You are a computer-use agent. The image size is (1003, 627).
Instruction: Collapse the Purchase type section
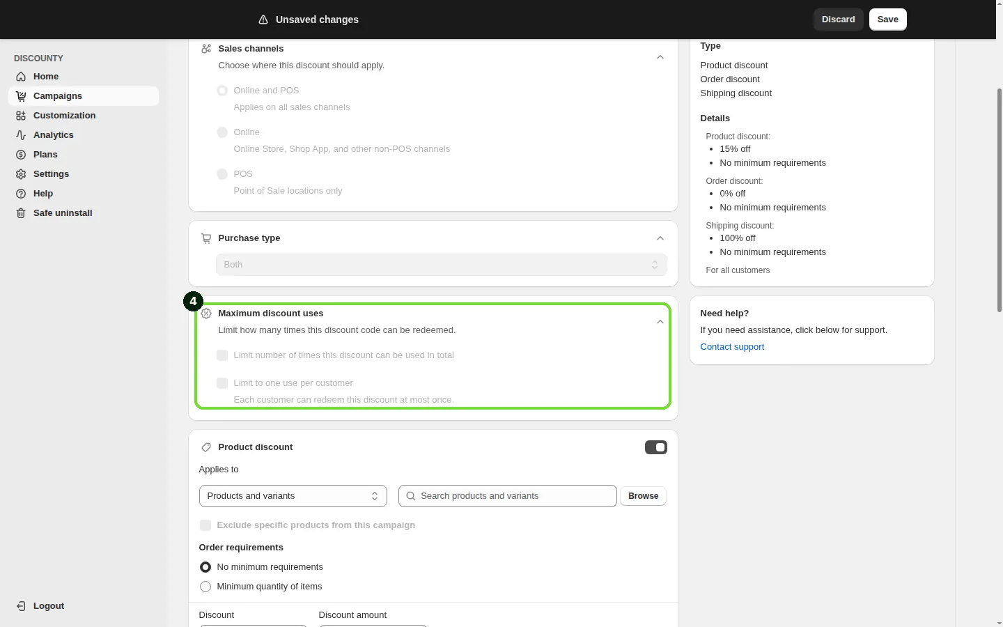(660, 238)
